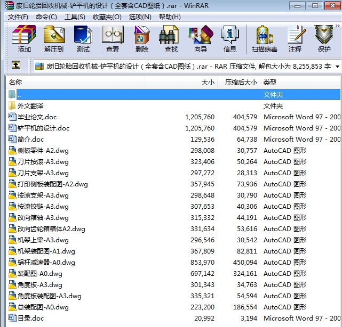Run the Test (测试) archive tool
The height and width of the screenshot is (327, 342).
(x=83, y=39)
